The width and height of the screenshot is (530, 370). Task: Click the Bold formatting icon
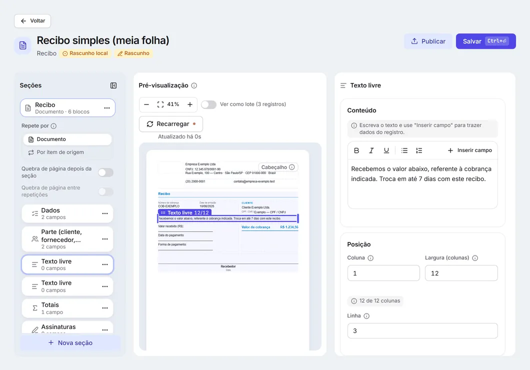click(x=356, y=150)
